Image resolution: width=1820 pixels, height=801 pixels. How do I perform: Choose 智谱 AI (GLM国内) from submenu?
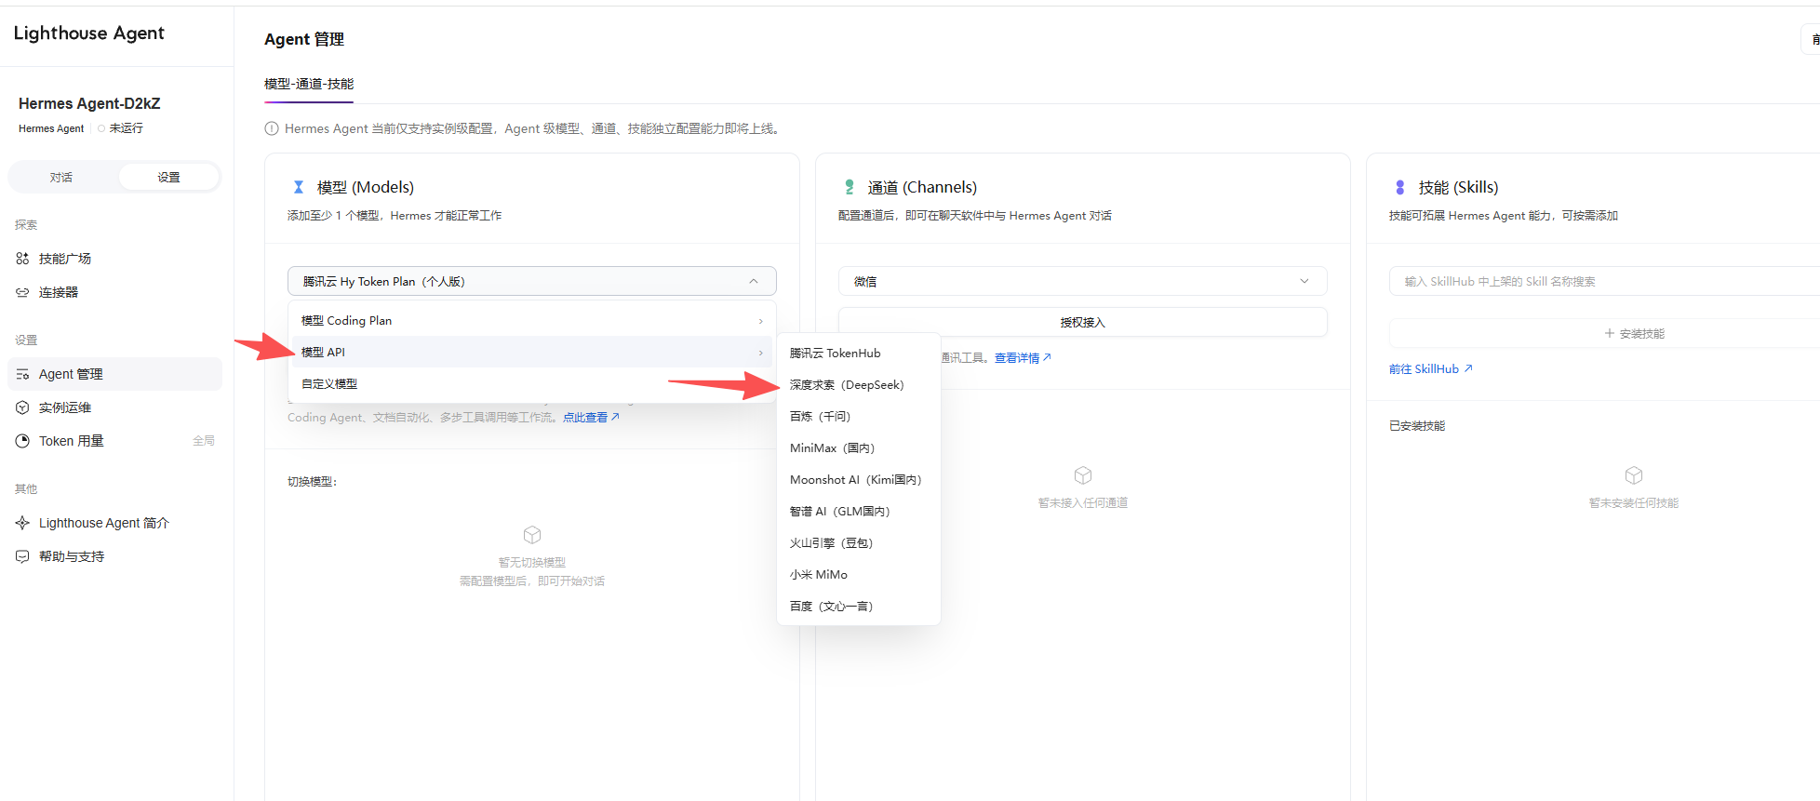point(859,511)
